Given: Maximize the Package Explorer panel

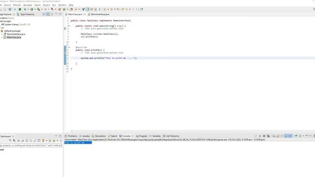Looking at the screenshot, I should pos(60,14).
